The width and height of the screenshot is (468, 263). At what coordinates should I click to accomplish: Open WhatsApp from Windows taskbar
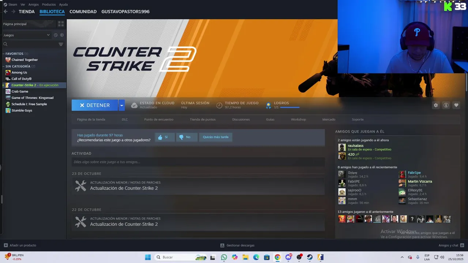coord(224,257)
